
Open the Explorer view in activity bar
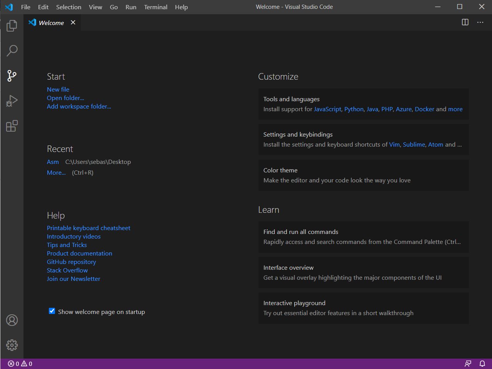click(x=12, y=26)
